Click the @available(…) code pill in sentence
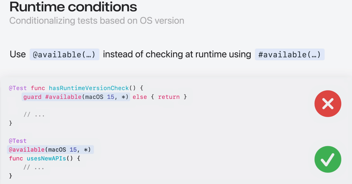This screenshot has width=352, height=184. tap(64, 54)
